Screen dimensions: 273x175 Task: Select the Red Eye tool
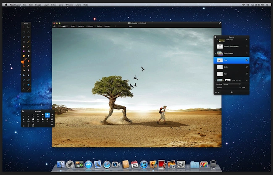tap(24, 70)
